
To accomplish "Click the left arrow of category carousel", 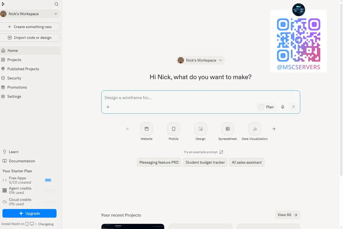I will point(128,129).
